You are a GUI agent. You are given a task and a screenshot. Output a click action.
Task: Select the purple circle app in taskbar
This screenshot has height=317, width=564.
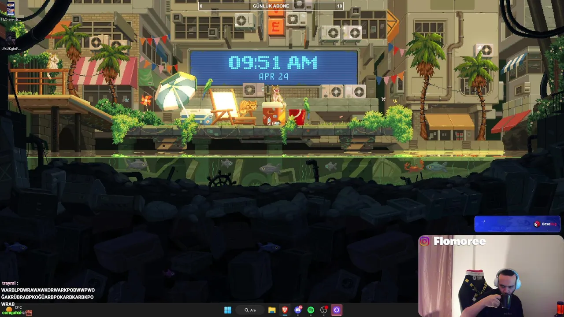[337, 310]
